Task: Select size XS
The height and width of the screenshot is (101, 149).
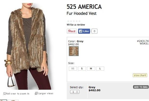Action: pyautogui.click(x=73, y=68)
